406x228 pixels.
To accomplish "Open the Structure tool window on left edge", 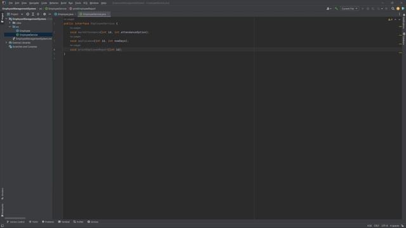I will [x=3, y=193].
